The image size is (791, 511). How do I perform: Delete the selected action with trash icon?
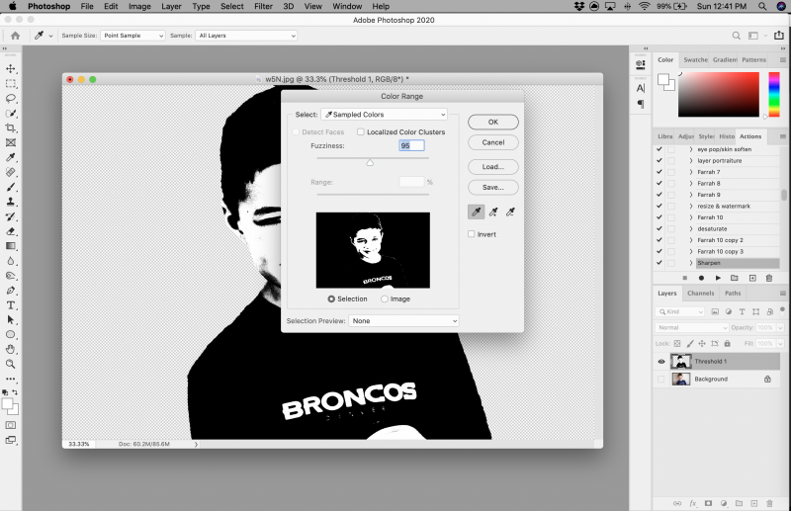tap(769, 278)
